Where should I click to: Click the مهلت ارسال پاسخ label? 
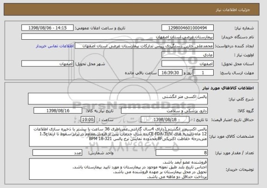[237, 73]
